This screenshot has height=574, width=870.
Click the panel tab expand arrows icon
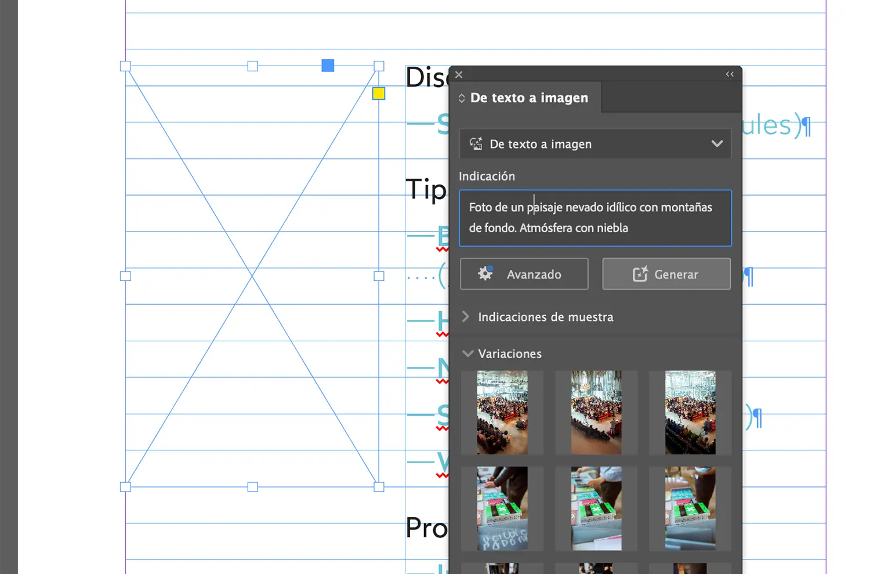tap(462, 98)
